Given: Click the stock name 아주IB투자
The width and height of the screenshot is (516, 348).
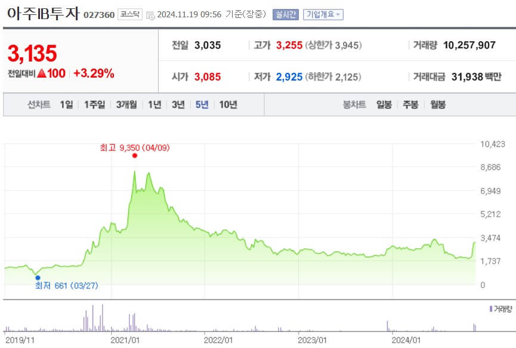Looking at the screenshot, I should [x=42, y=13].
